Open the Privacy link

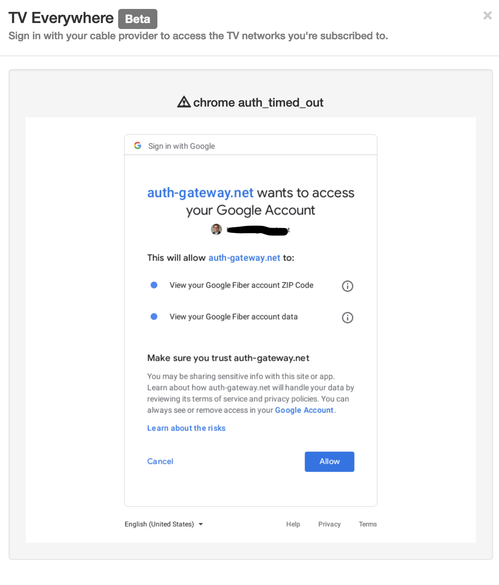click(329, 524)
